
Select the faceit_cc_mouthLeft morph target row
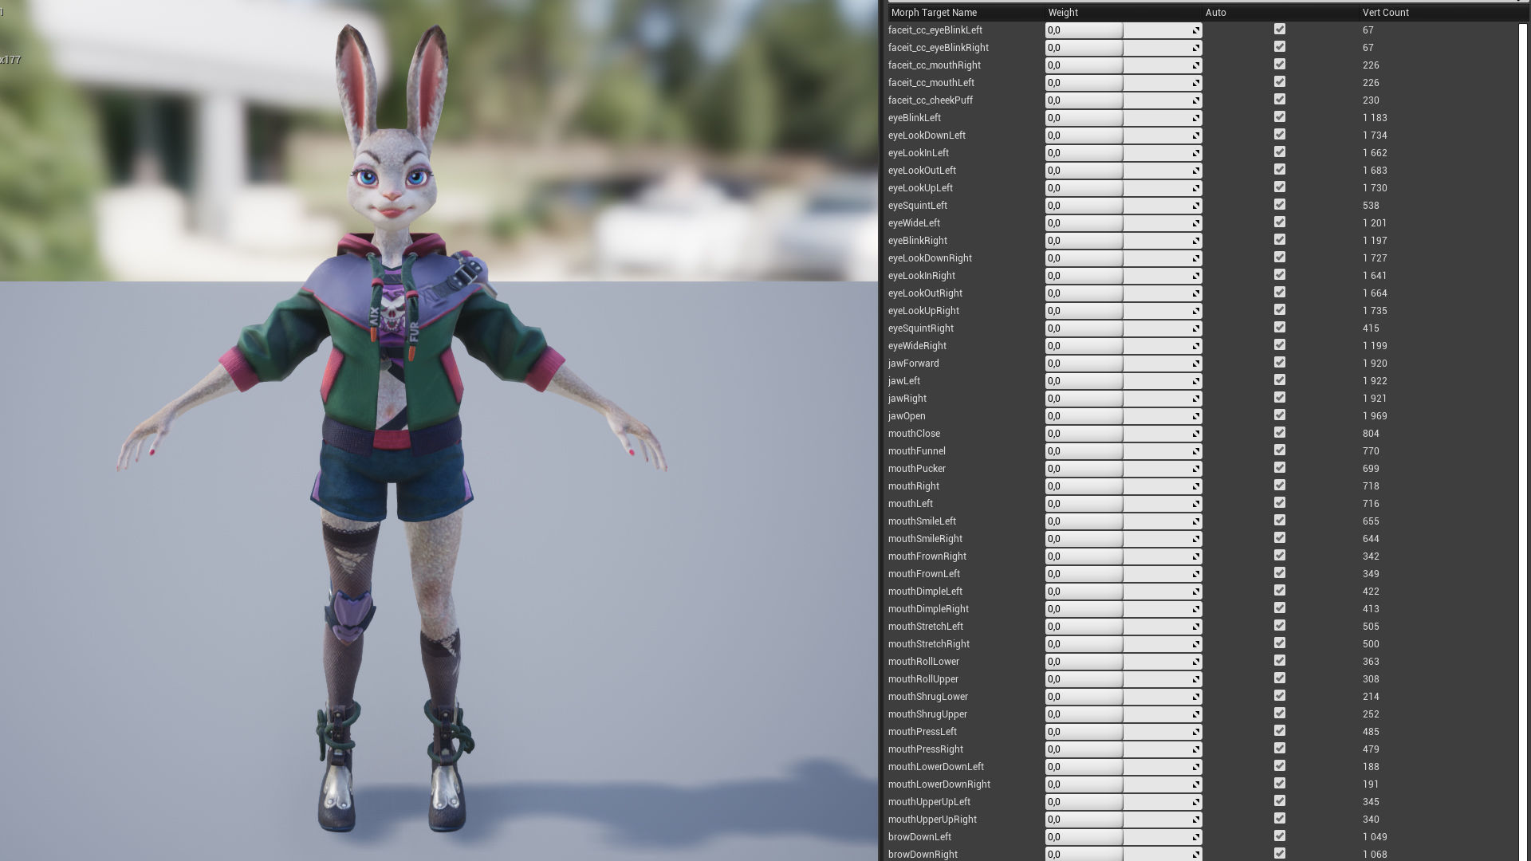(x=1202, y=83)
